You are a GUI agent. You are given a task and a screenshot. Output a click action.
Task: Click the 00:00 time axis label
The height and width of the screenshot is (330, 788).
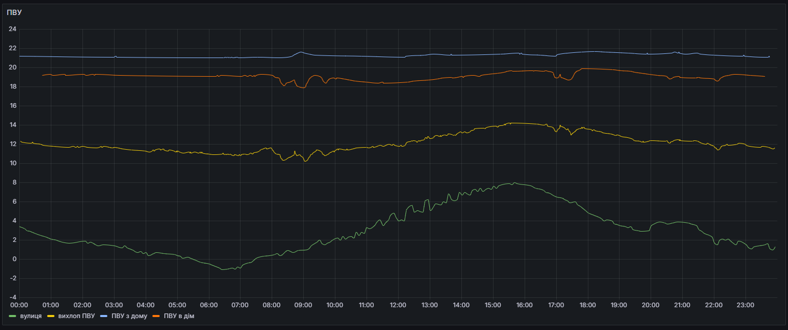(19, 305)
